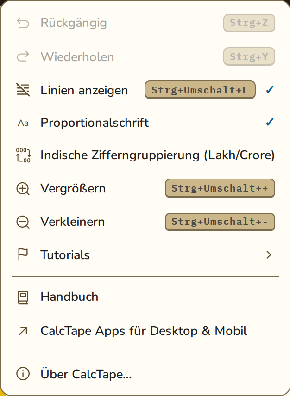Enable Indische Zifferngruppierung (Lakh/Crore)
The image size is (290, 396).
145,155
